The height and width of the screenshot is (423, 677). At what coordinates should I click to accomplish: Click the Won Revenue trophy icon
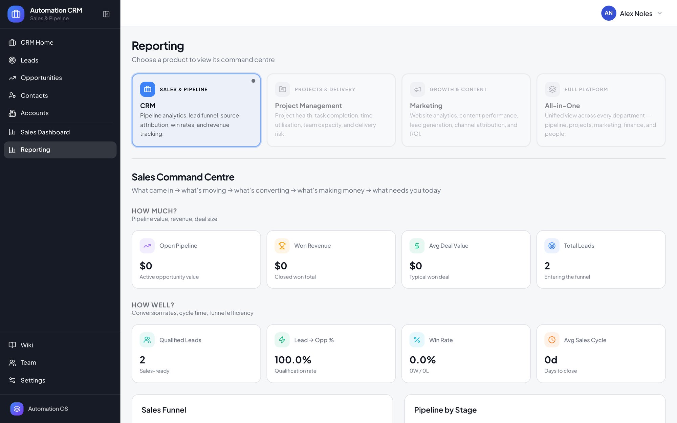282,246
